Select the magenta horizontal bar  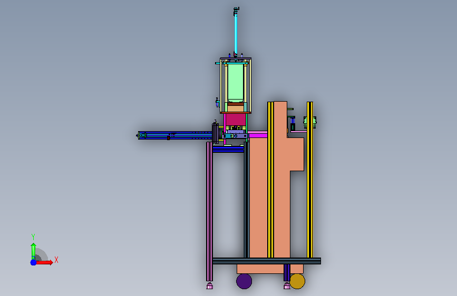258,135
